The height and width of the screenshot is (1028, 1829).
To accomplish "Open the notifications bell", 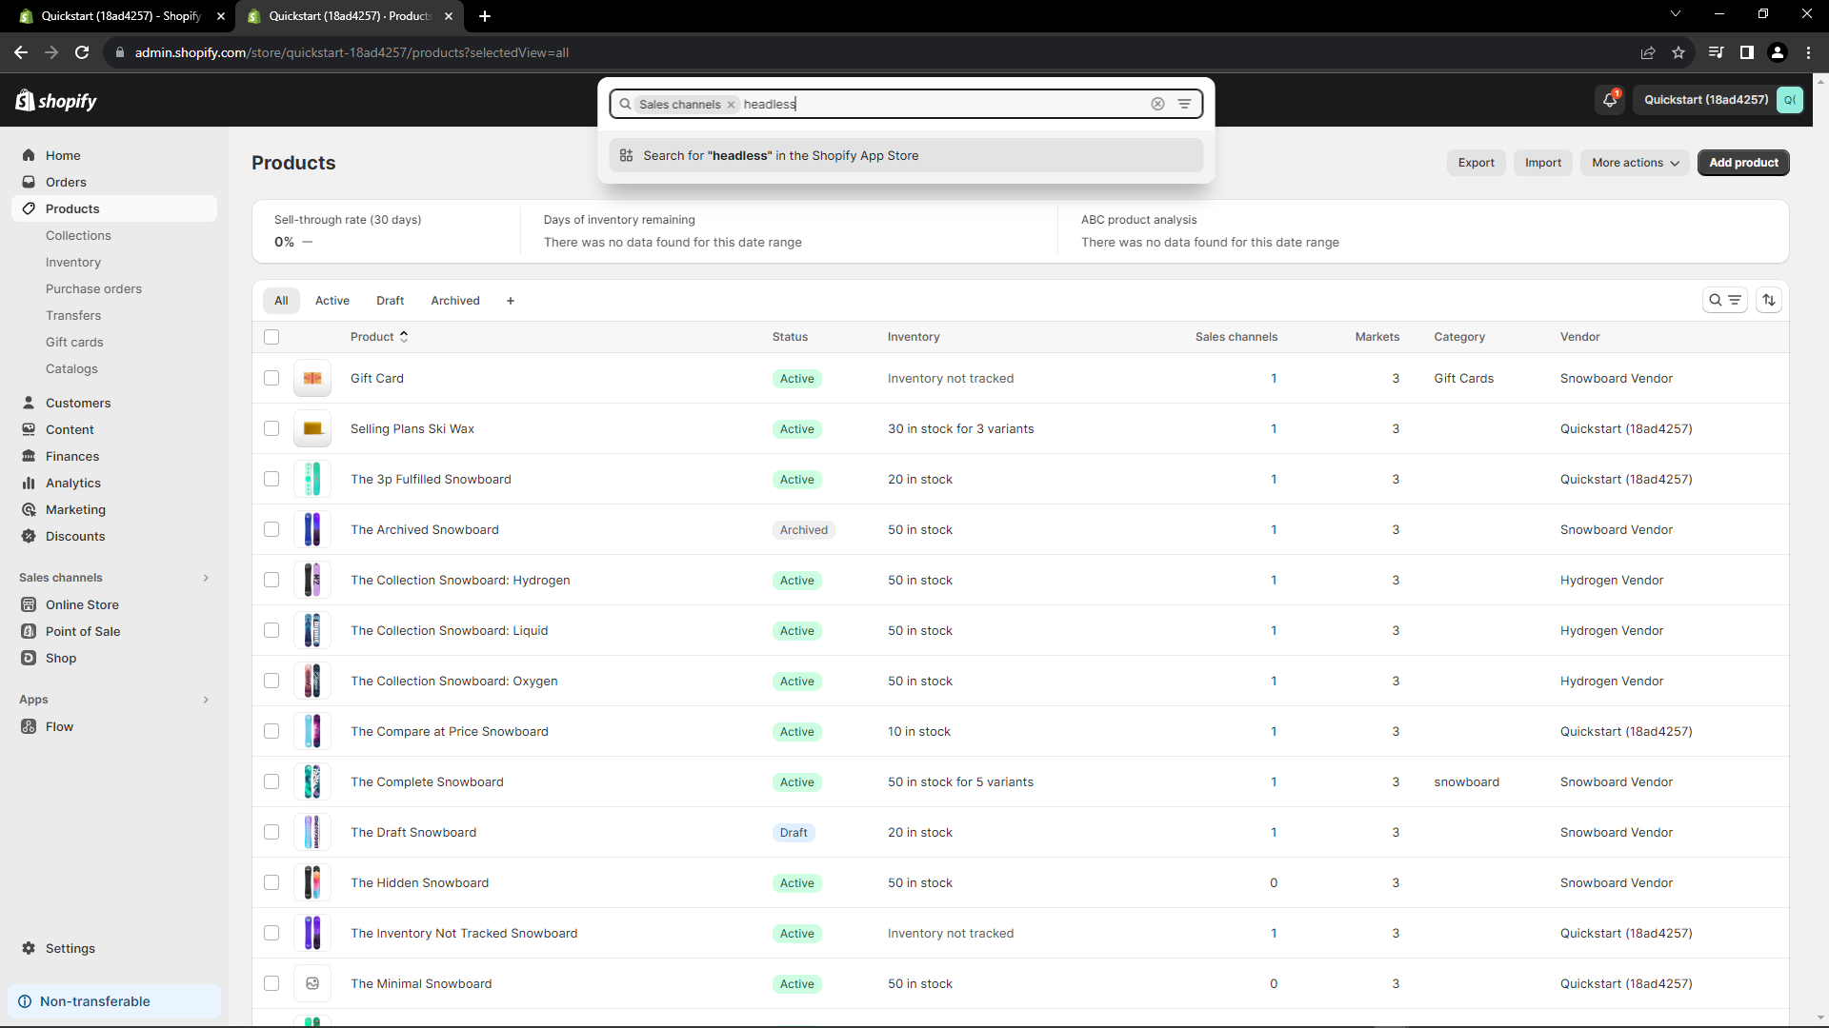I will point(1610,100).
